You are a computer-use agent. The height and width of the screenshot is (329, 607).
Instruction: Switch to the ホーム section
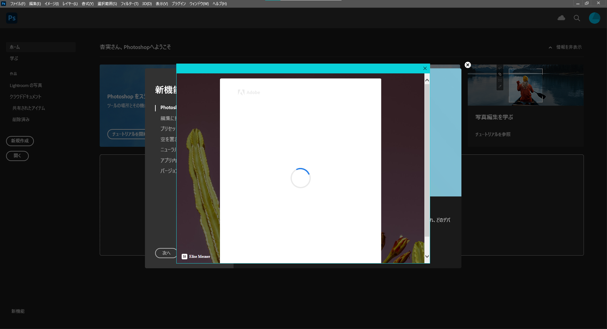pyautogui.click(x=15, y=47)
